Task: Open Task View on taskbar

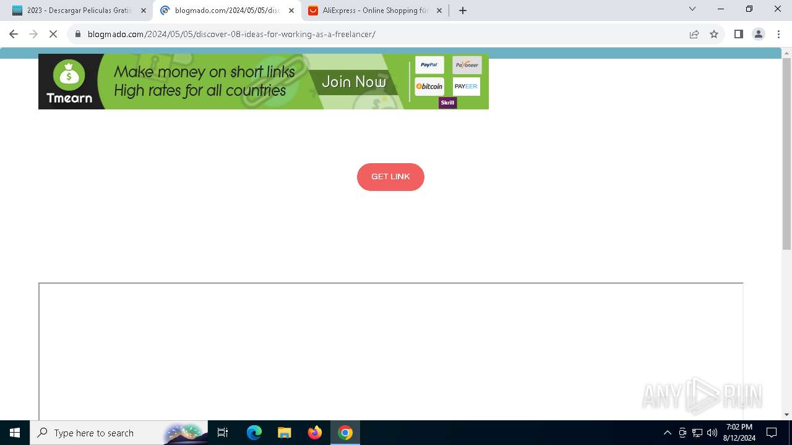Action: (x=223, y=433)
